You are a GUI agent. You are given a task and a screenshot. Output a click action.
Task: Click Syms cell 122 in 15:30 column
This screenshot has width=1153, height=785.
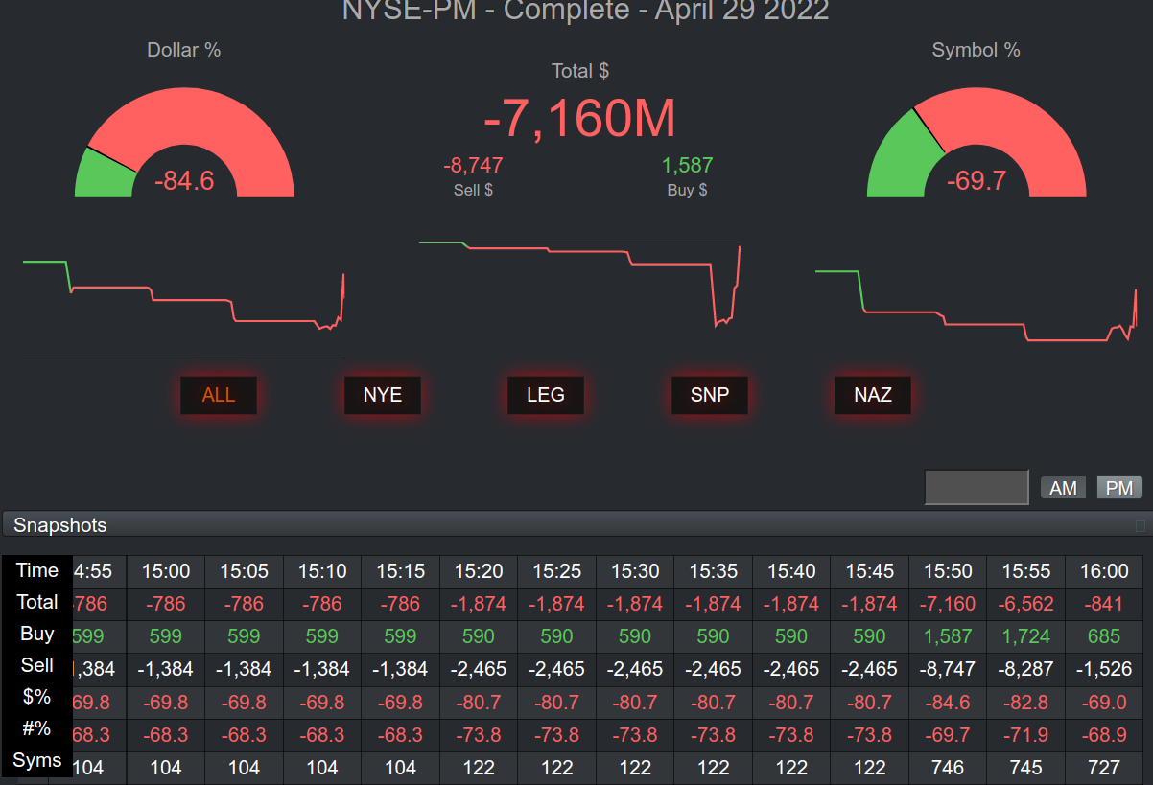click(x=635, y=767)
